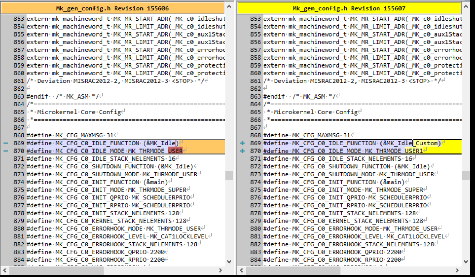Screen dimensions: 475x277
Task: Click the right pane horizontal scrollbar thumb
Action: pyautogui.click(x=293, y=270)
